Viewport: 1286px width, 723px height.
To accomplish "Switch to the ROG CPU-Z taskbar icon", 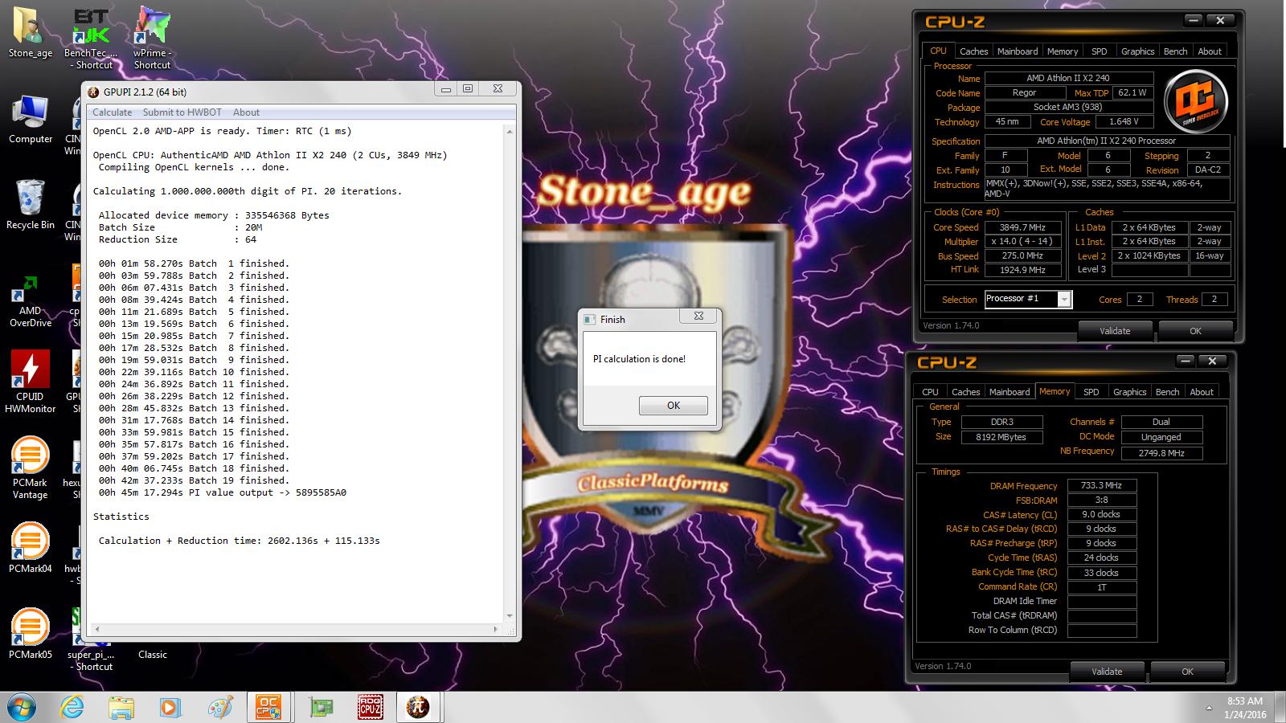I will [x=370, y=707].
